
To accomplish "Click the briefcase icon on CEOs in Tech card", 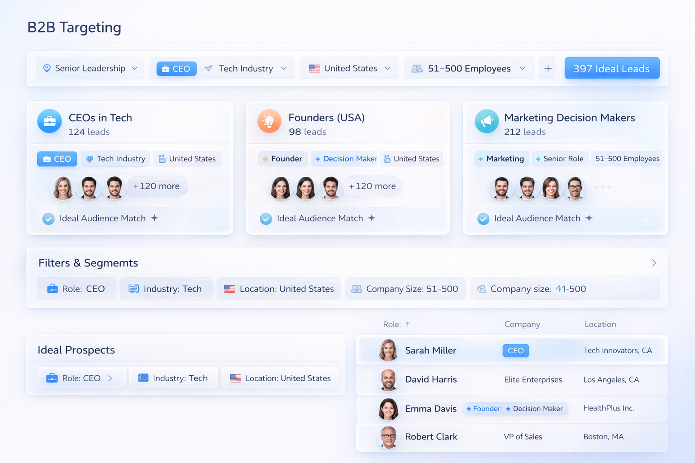I will point(49,121).
